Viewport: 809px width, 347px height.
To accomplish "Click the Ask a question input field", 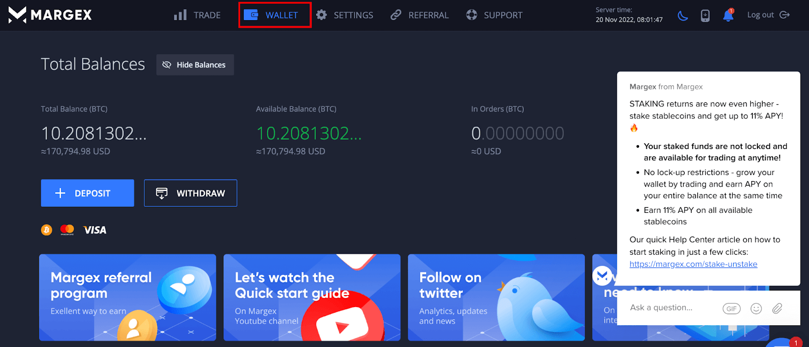I will (667, 308).
